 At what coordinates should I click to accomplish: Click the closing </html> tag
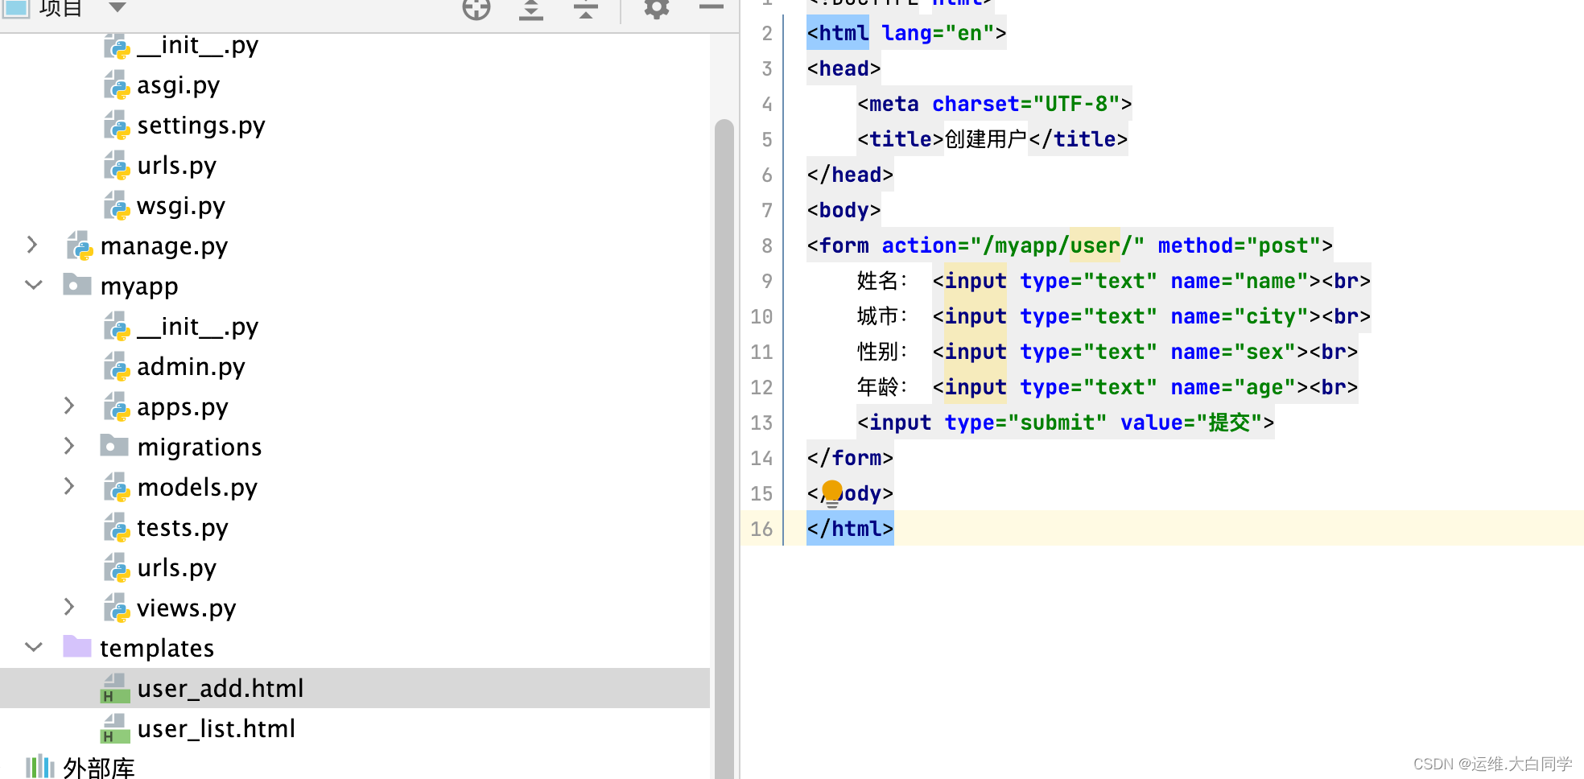[x=850, y=529]
